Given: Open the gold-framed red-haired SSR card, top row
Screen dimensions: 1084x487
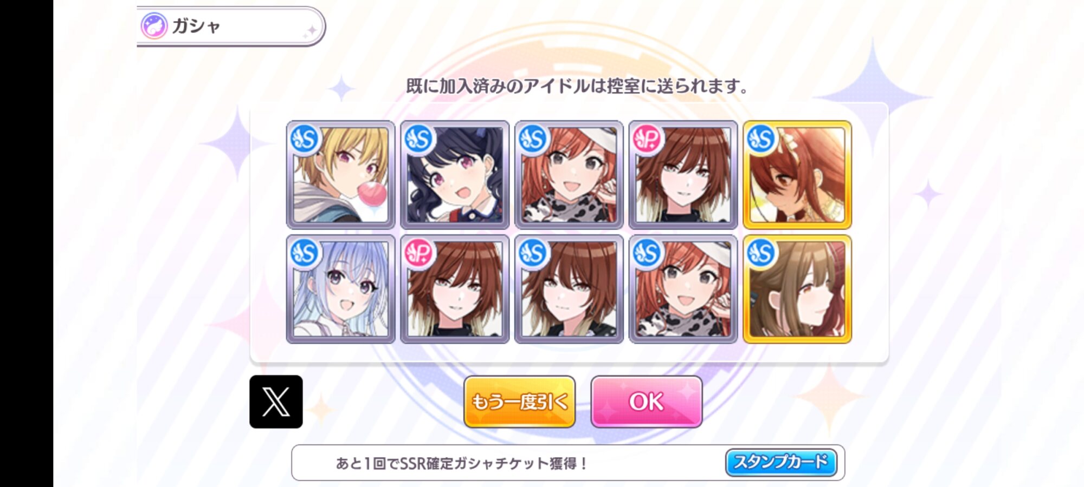Looking at the screenshot, I should point(797,175).
